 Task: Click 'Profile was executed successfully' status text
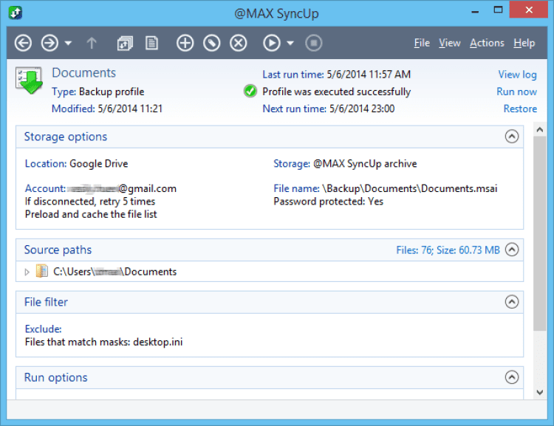336,92
